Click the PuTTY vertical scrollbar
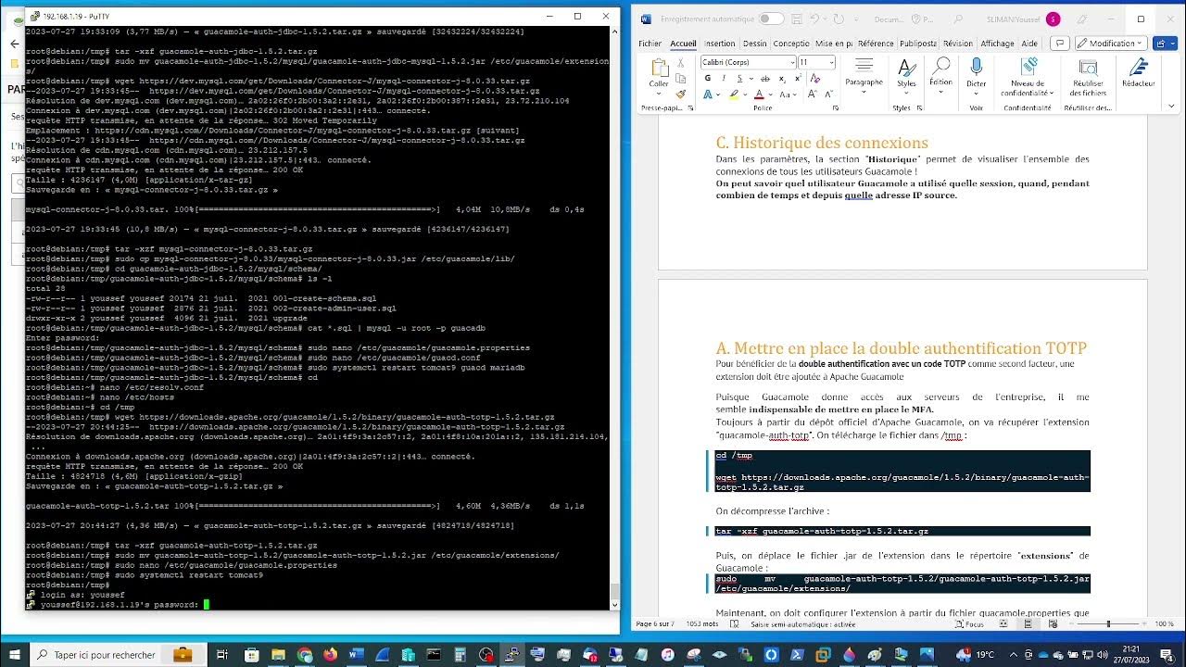Viewport: 1186px width, 667px height. pyautogui.click(x=615, y=318)
